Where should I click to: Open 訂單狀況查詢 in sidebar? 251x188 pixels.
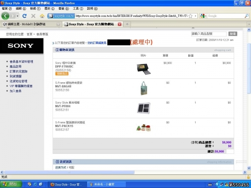click(18, 71)
